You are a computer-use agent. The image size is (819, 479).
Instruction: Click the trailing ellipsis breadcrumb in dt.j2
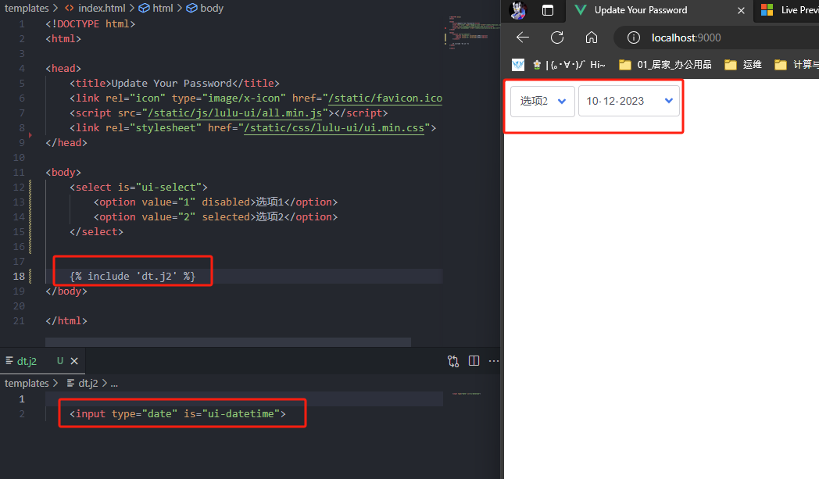[114, 384]
